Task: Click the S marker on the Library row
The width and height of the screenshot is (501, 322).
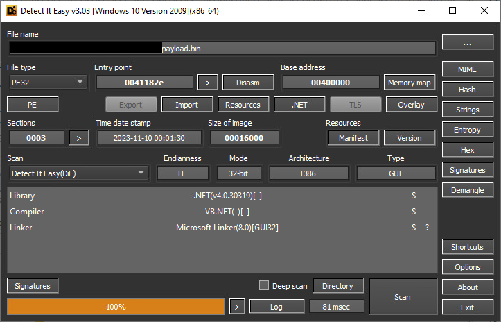Action: click(x=414, y=196)
